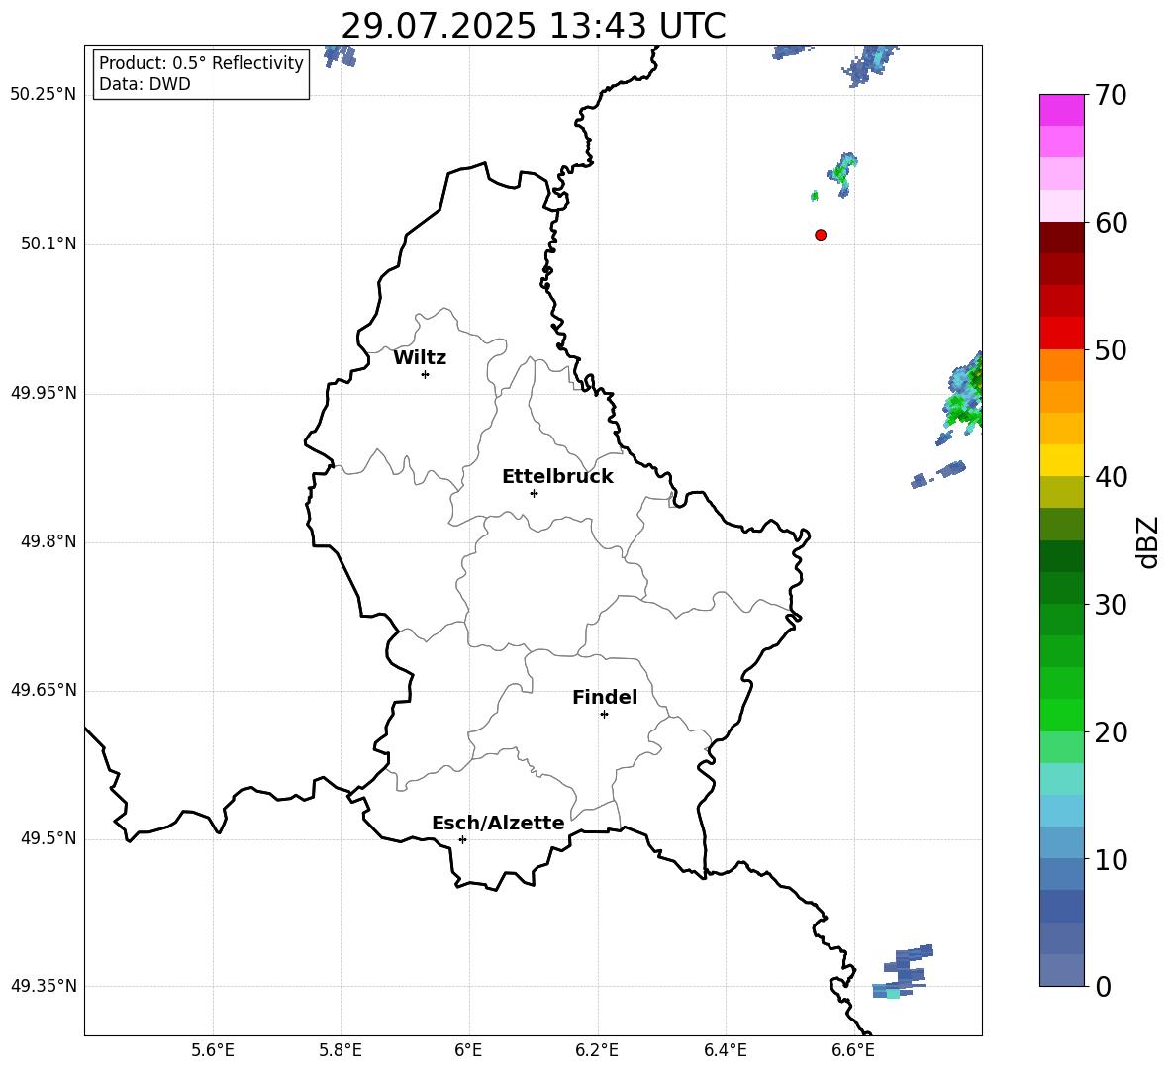Click the bright green swatch just above 20 dBZ
Image resolution: width=1172 pixels, height=1070 pixels.
1061,715
